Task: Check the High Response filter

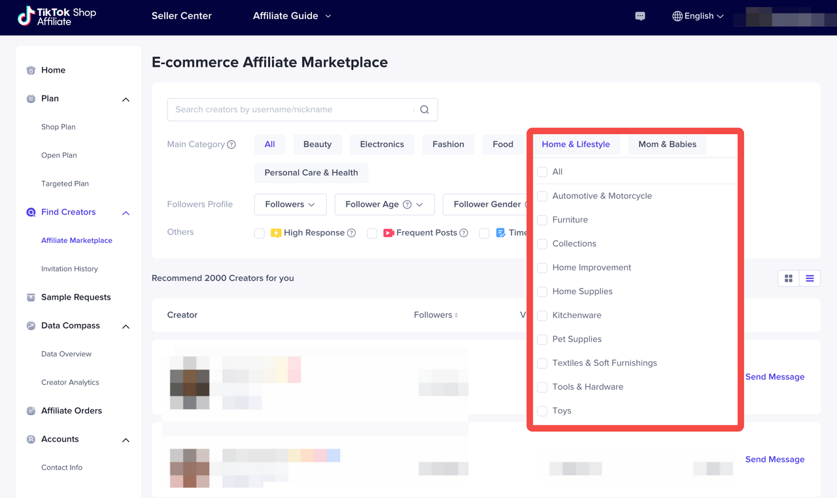Action: coord(259,233)
